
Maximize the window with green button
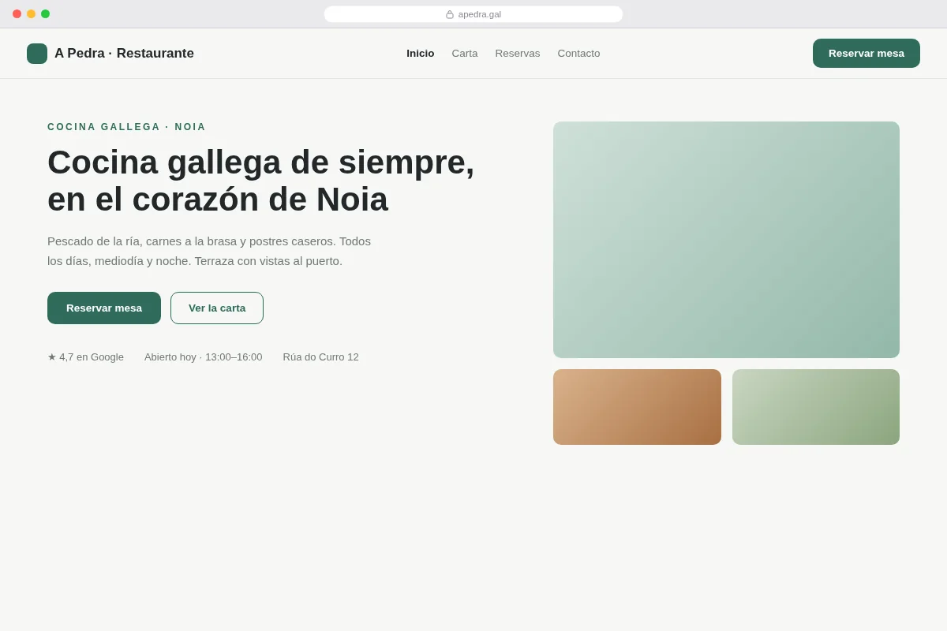tap(45, 14)
